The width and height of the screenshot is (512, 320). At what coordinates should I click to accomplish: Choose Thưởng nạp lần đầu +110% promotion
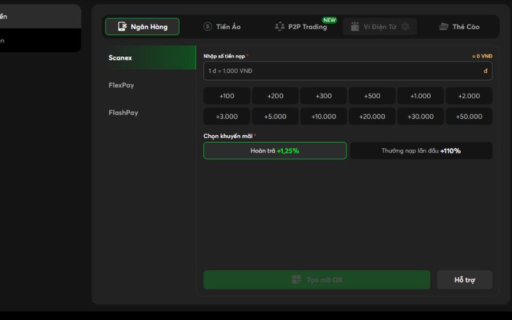pos(421,151)
